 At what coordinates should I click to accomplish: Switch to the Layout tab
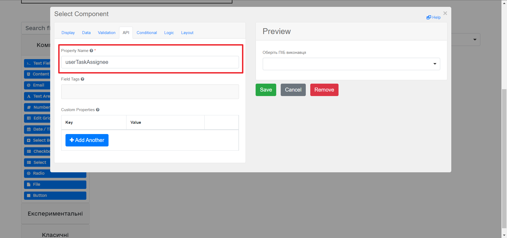(x=187, y=33)
